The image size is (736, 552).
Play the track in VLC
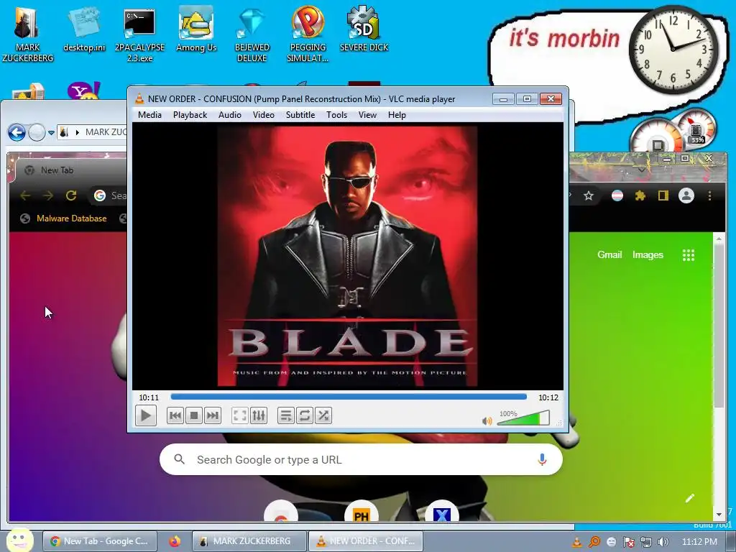tap(145, 415)
